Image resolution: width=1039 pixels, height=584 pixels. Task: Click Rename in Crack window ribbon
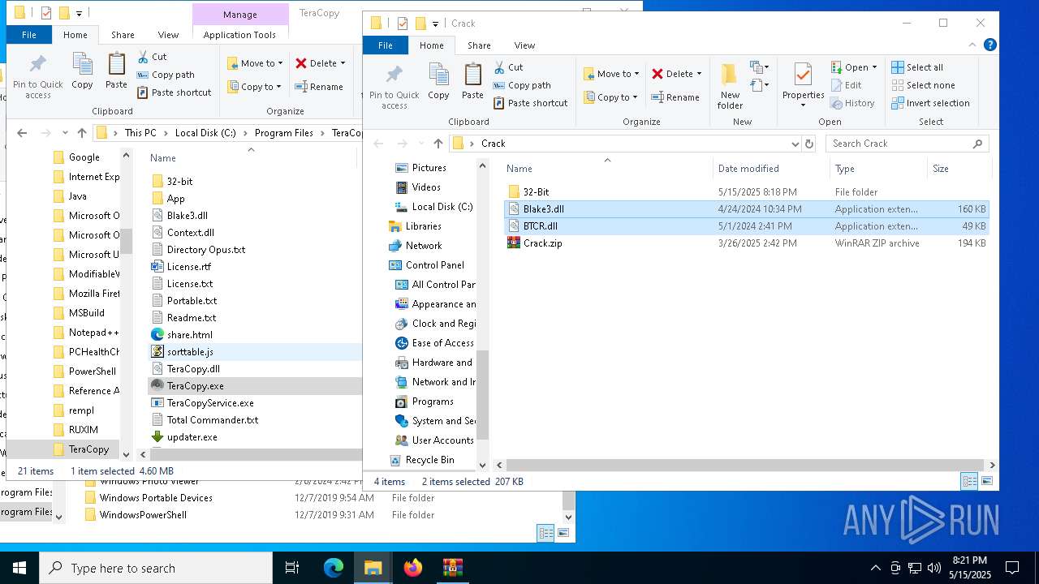675,97
